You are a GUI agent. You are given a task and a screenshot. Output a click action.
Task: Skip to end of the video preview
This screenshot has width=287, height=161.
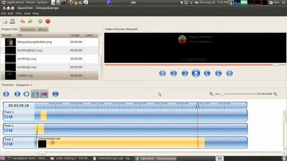point(230,73)
